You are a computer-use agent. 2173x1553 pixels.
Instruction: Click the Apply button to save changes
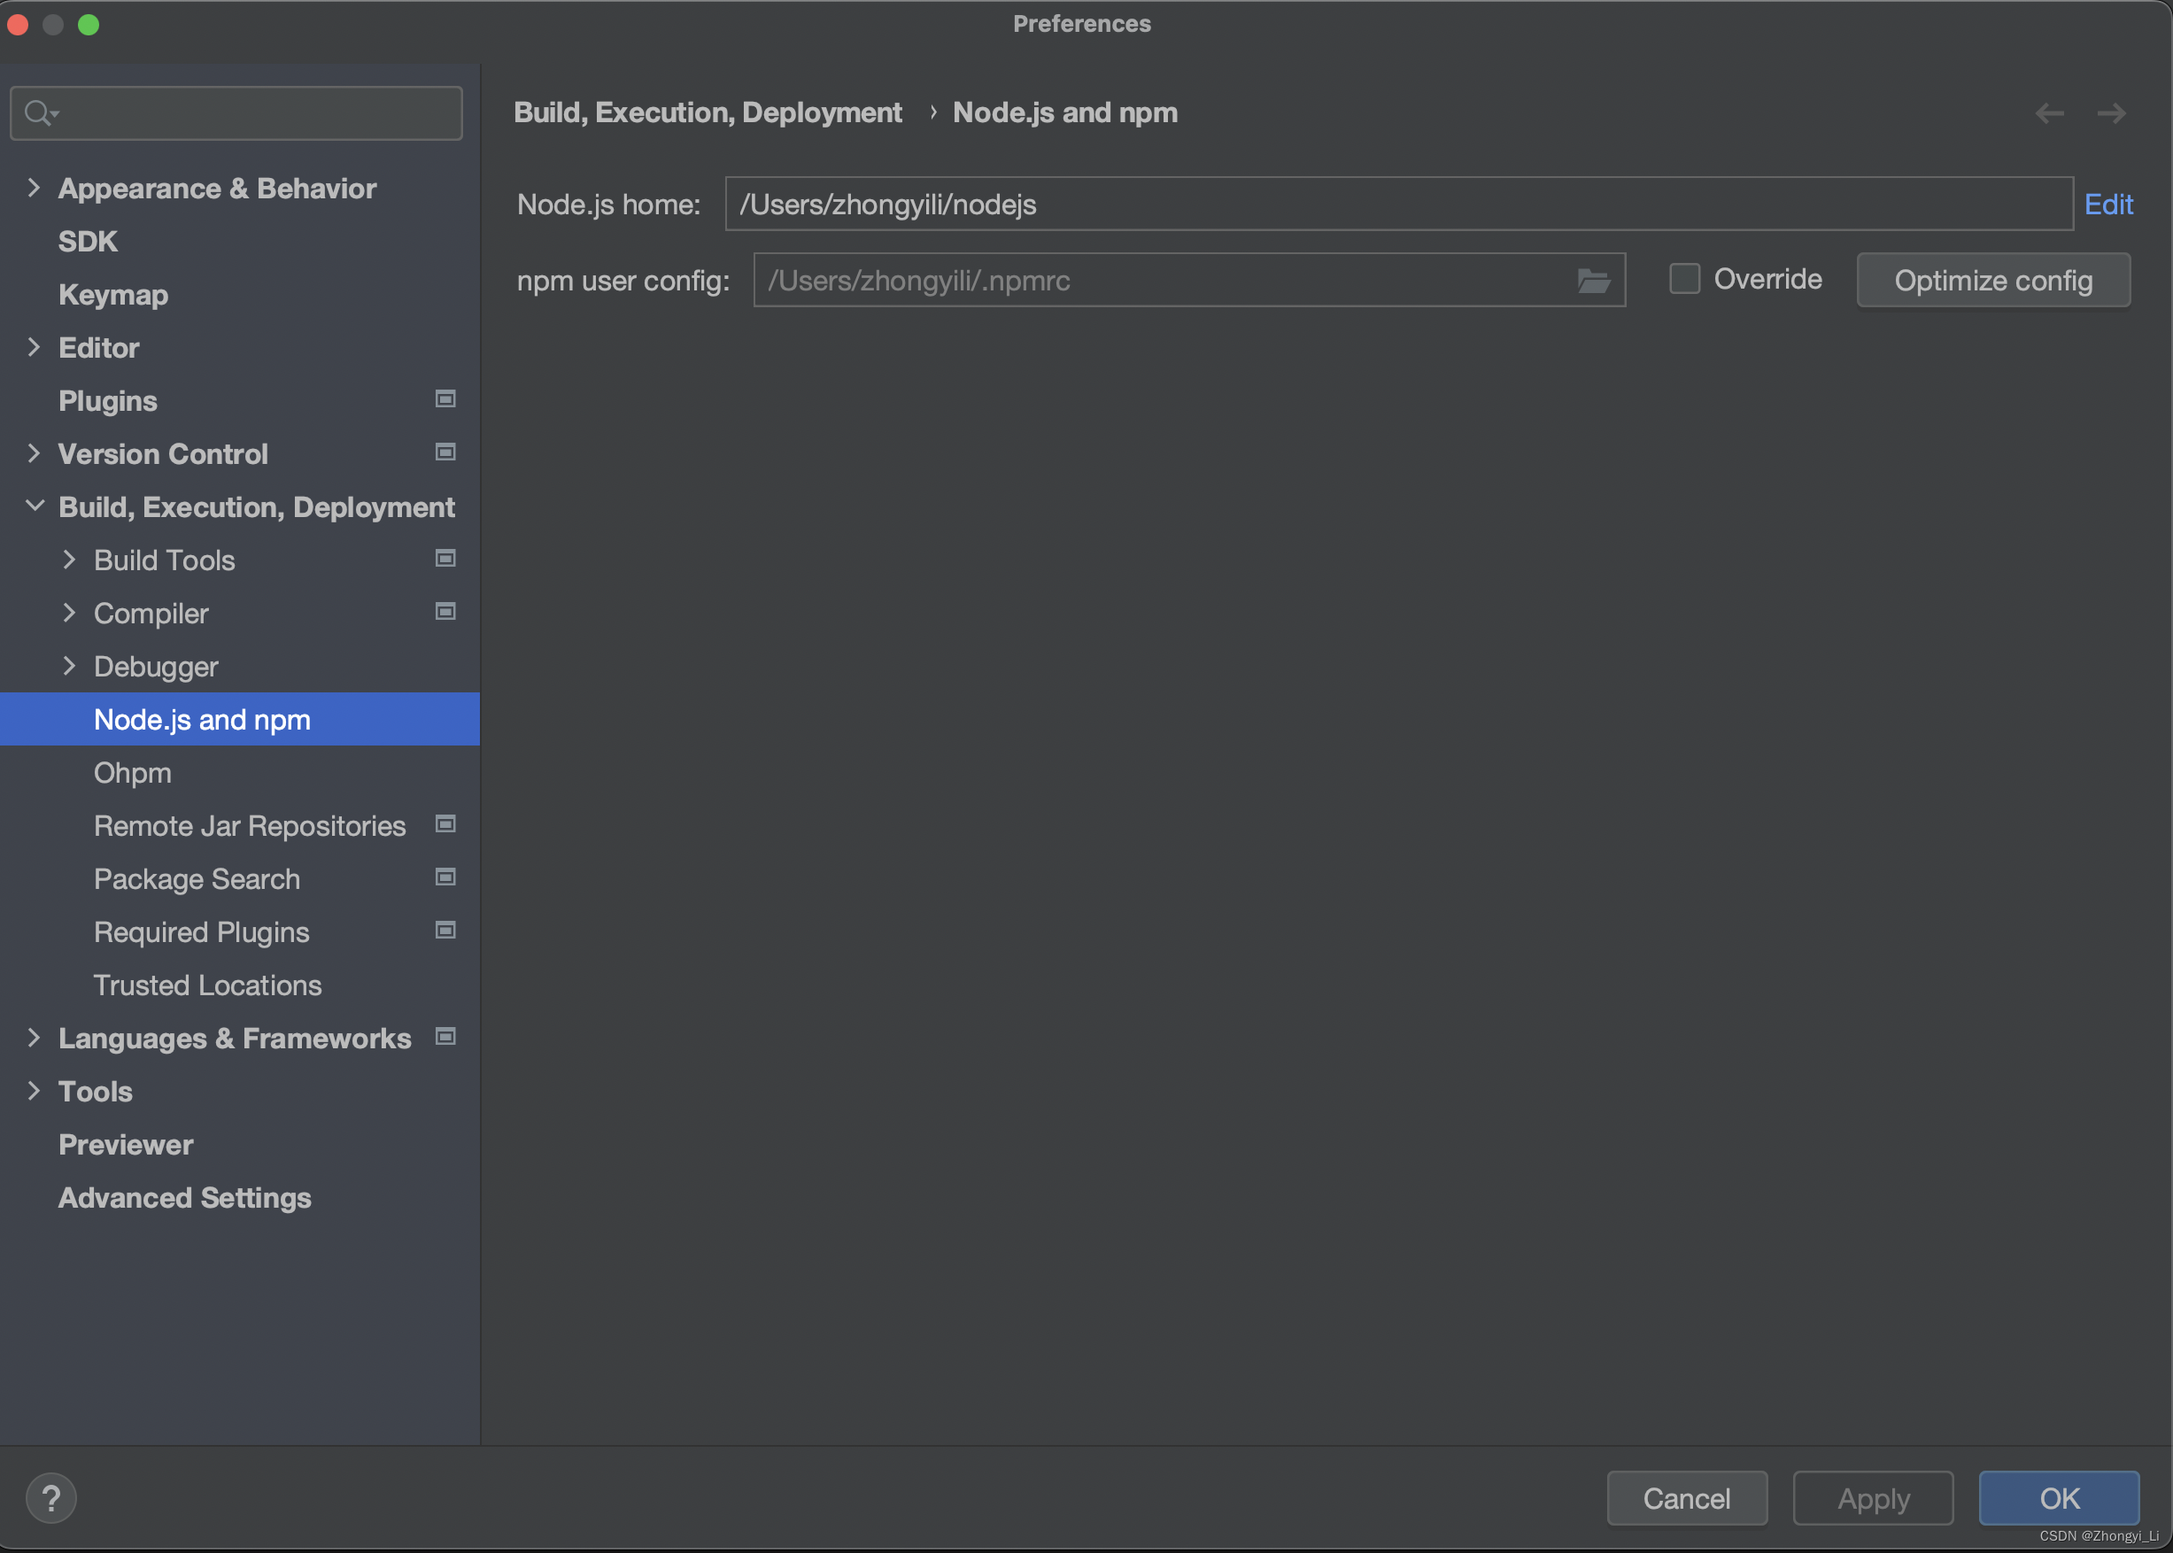[x=1870, y=1497]
